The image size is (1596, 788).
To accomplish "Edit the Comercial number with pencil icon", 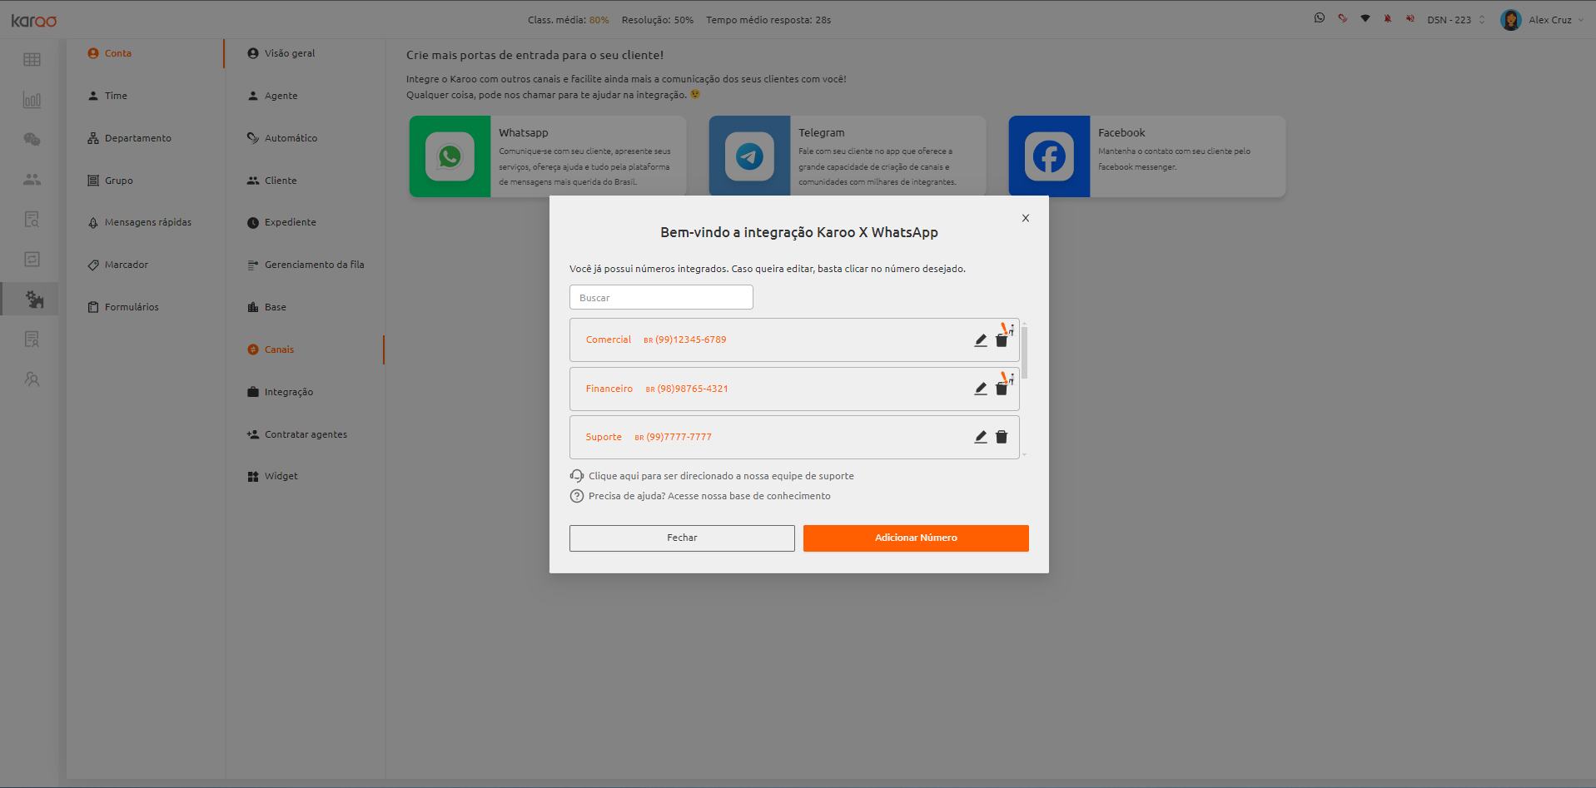I will (x=981, y=340).
